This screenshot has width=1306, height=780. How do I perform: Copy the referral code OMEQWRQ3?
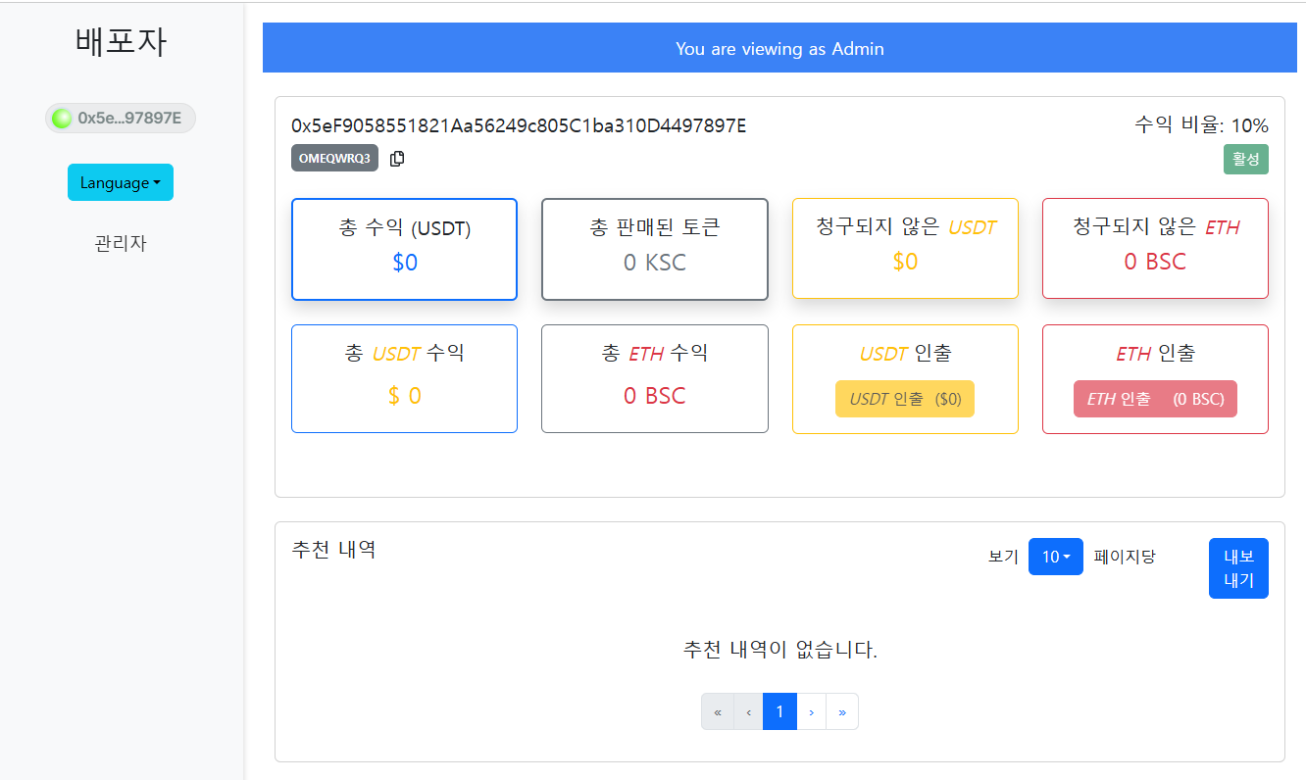[397, 158]
